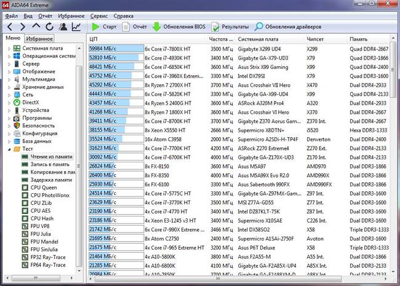Open the graph chart toolbar icon
Image resolution: width=400 pixels, height=286 pixels.
click(x=76, y=26)
